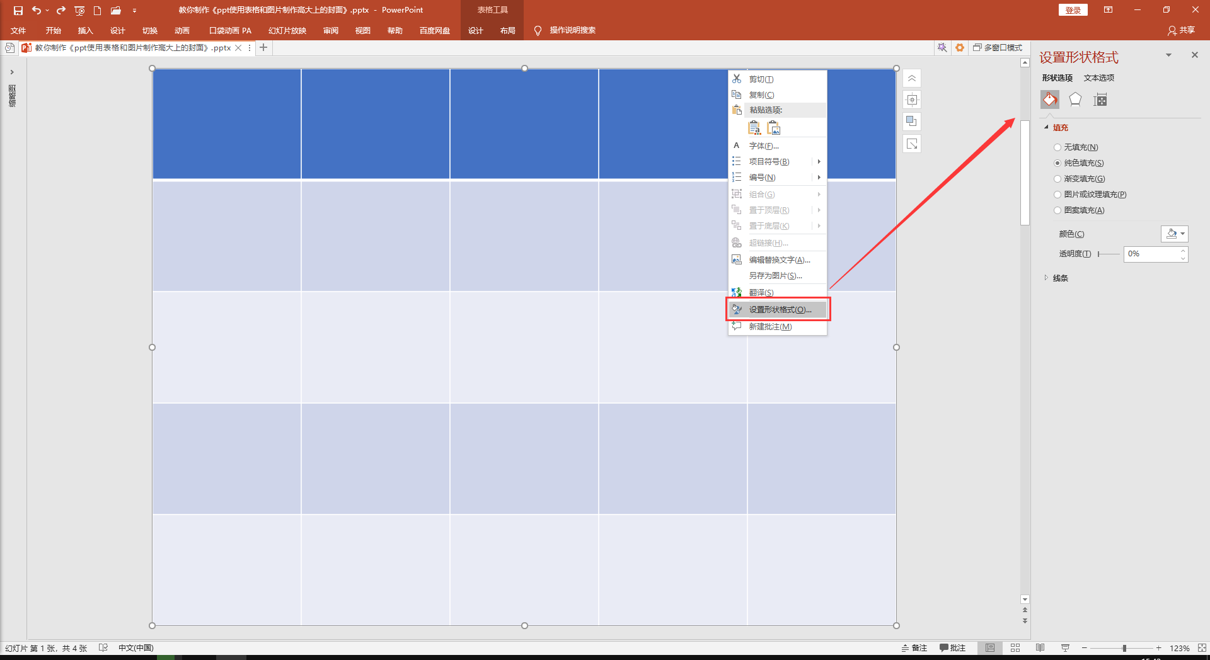Screen dimensions: 1210x660
Task: Expand the left slide thumbnail panel
Action: point(12,72)
